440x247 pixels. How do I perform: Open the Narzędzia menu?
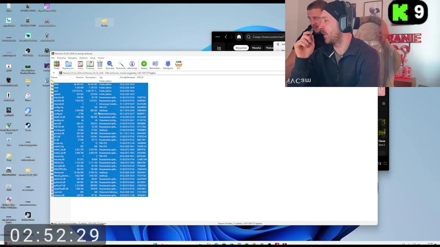(73, 58)
